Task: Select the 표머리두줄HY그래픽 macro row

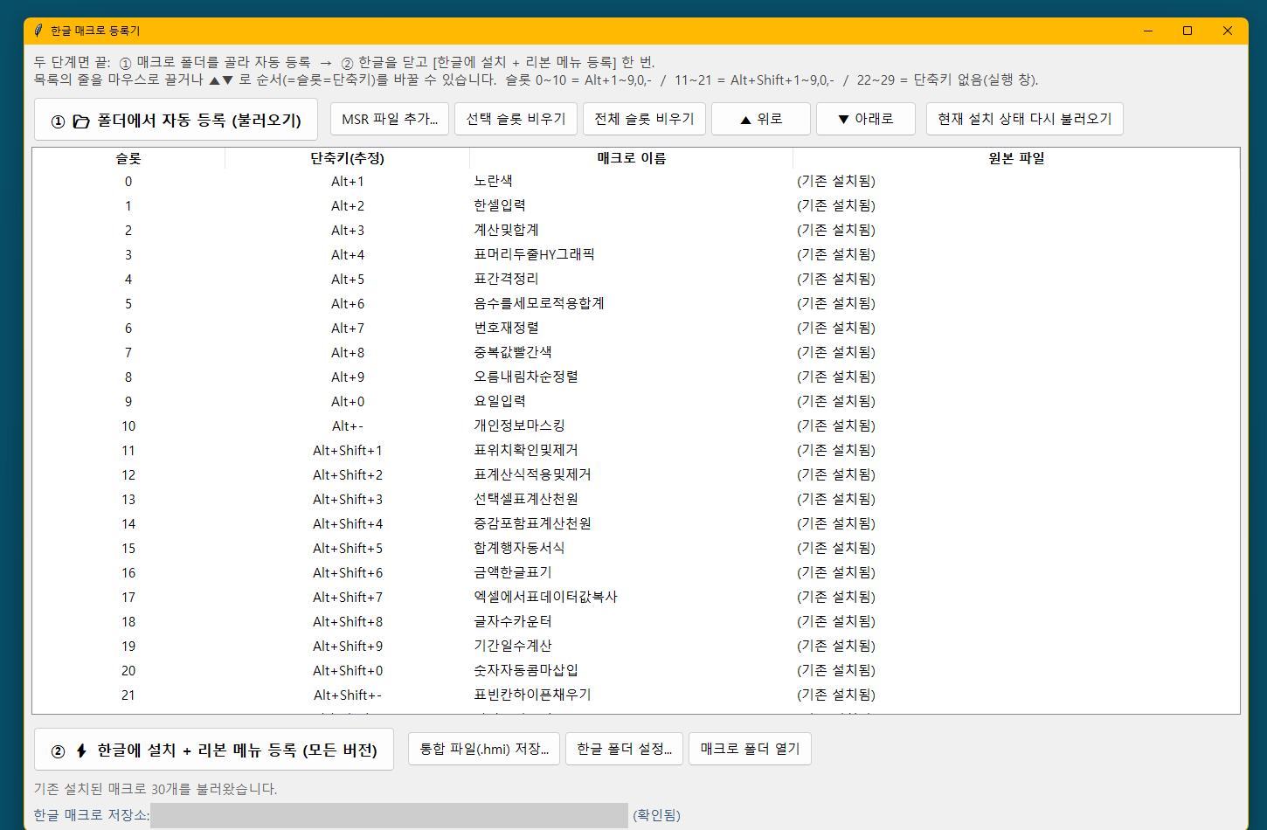Action: (x=636, y=254)
